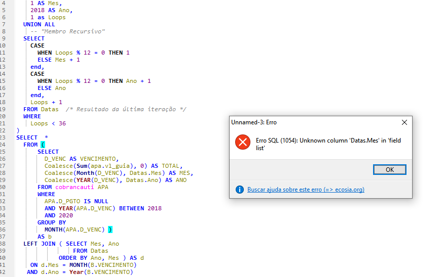Click 'THEN Ano + 1' on line 15
The image size is (443, 277).
pyautogui.click(x=130, y=81)
